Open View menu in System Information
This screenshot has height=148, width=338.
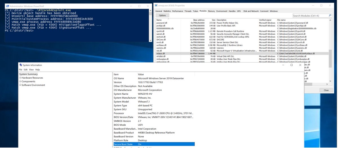point(31,70)
